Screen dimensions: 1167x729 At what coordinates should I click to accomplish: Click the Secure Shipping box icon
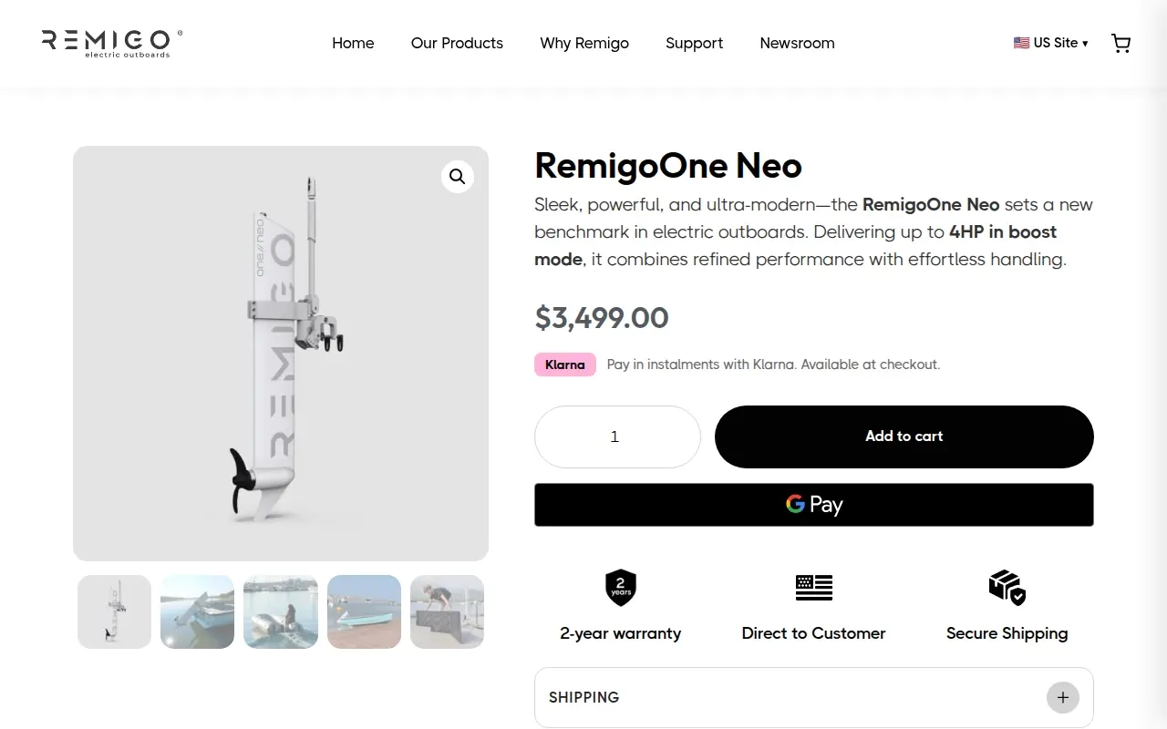click(1007, 588)
